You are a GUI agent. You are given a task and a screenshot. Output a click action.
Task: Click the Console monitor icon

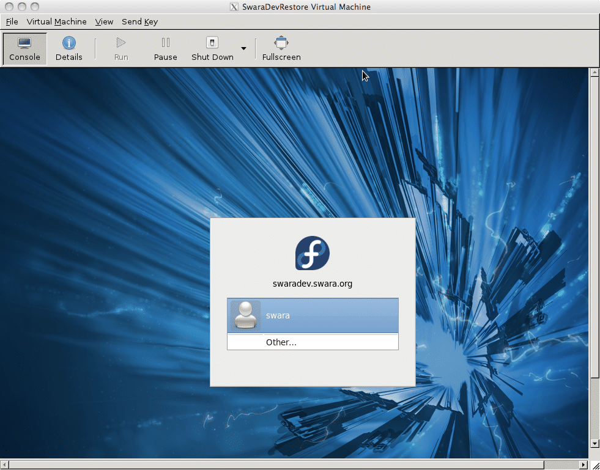[x=24, y=43]
